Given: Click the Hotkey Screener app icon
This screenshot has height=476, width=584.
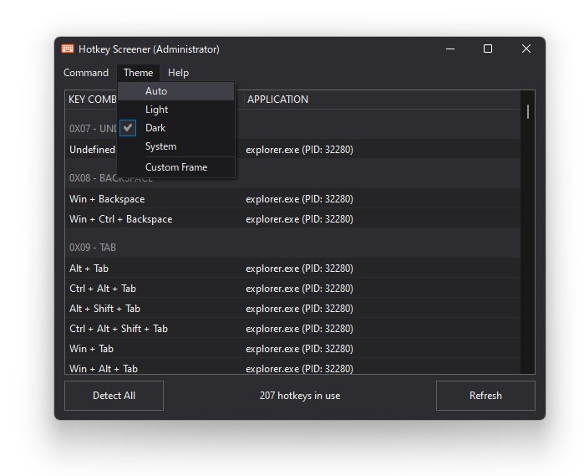Looking at the screenshot, I should click(x=68, y=49).
